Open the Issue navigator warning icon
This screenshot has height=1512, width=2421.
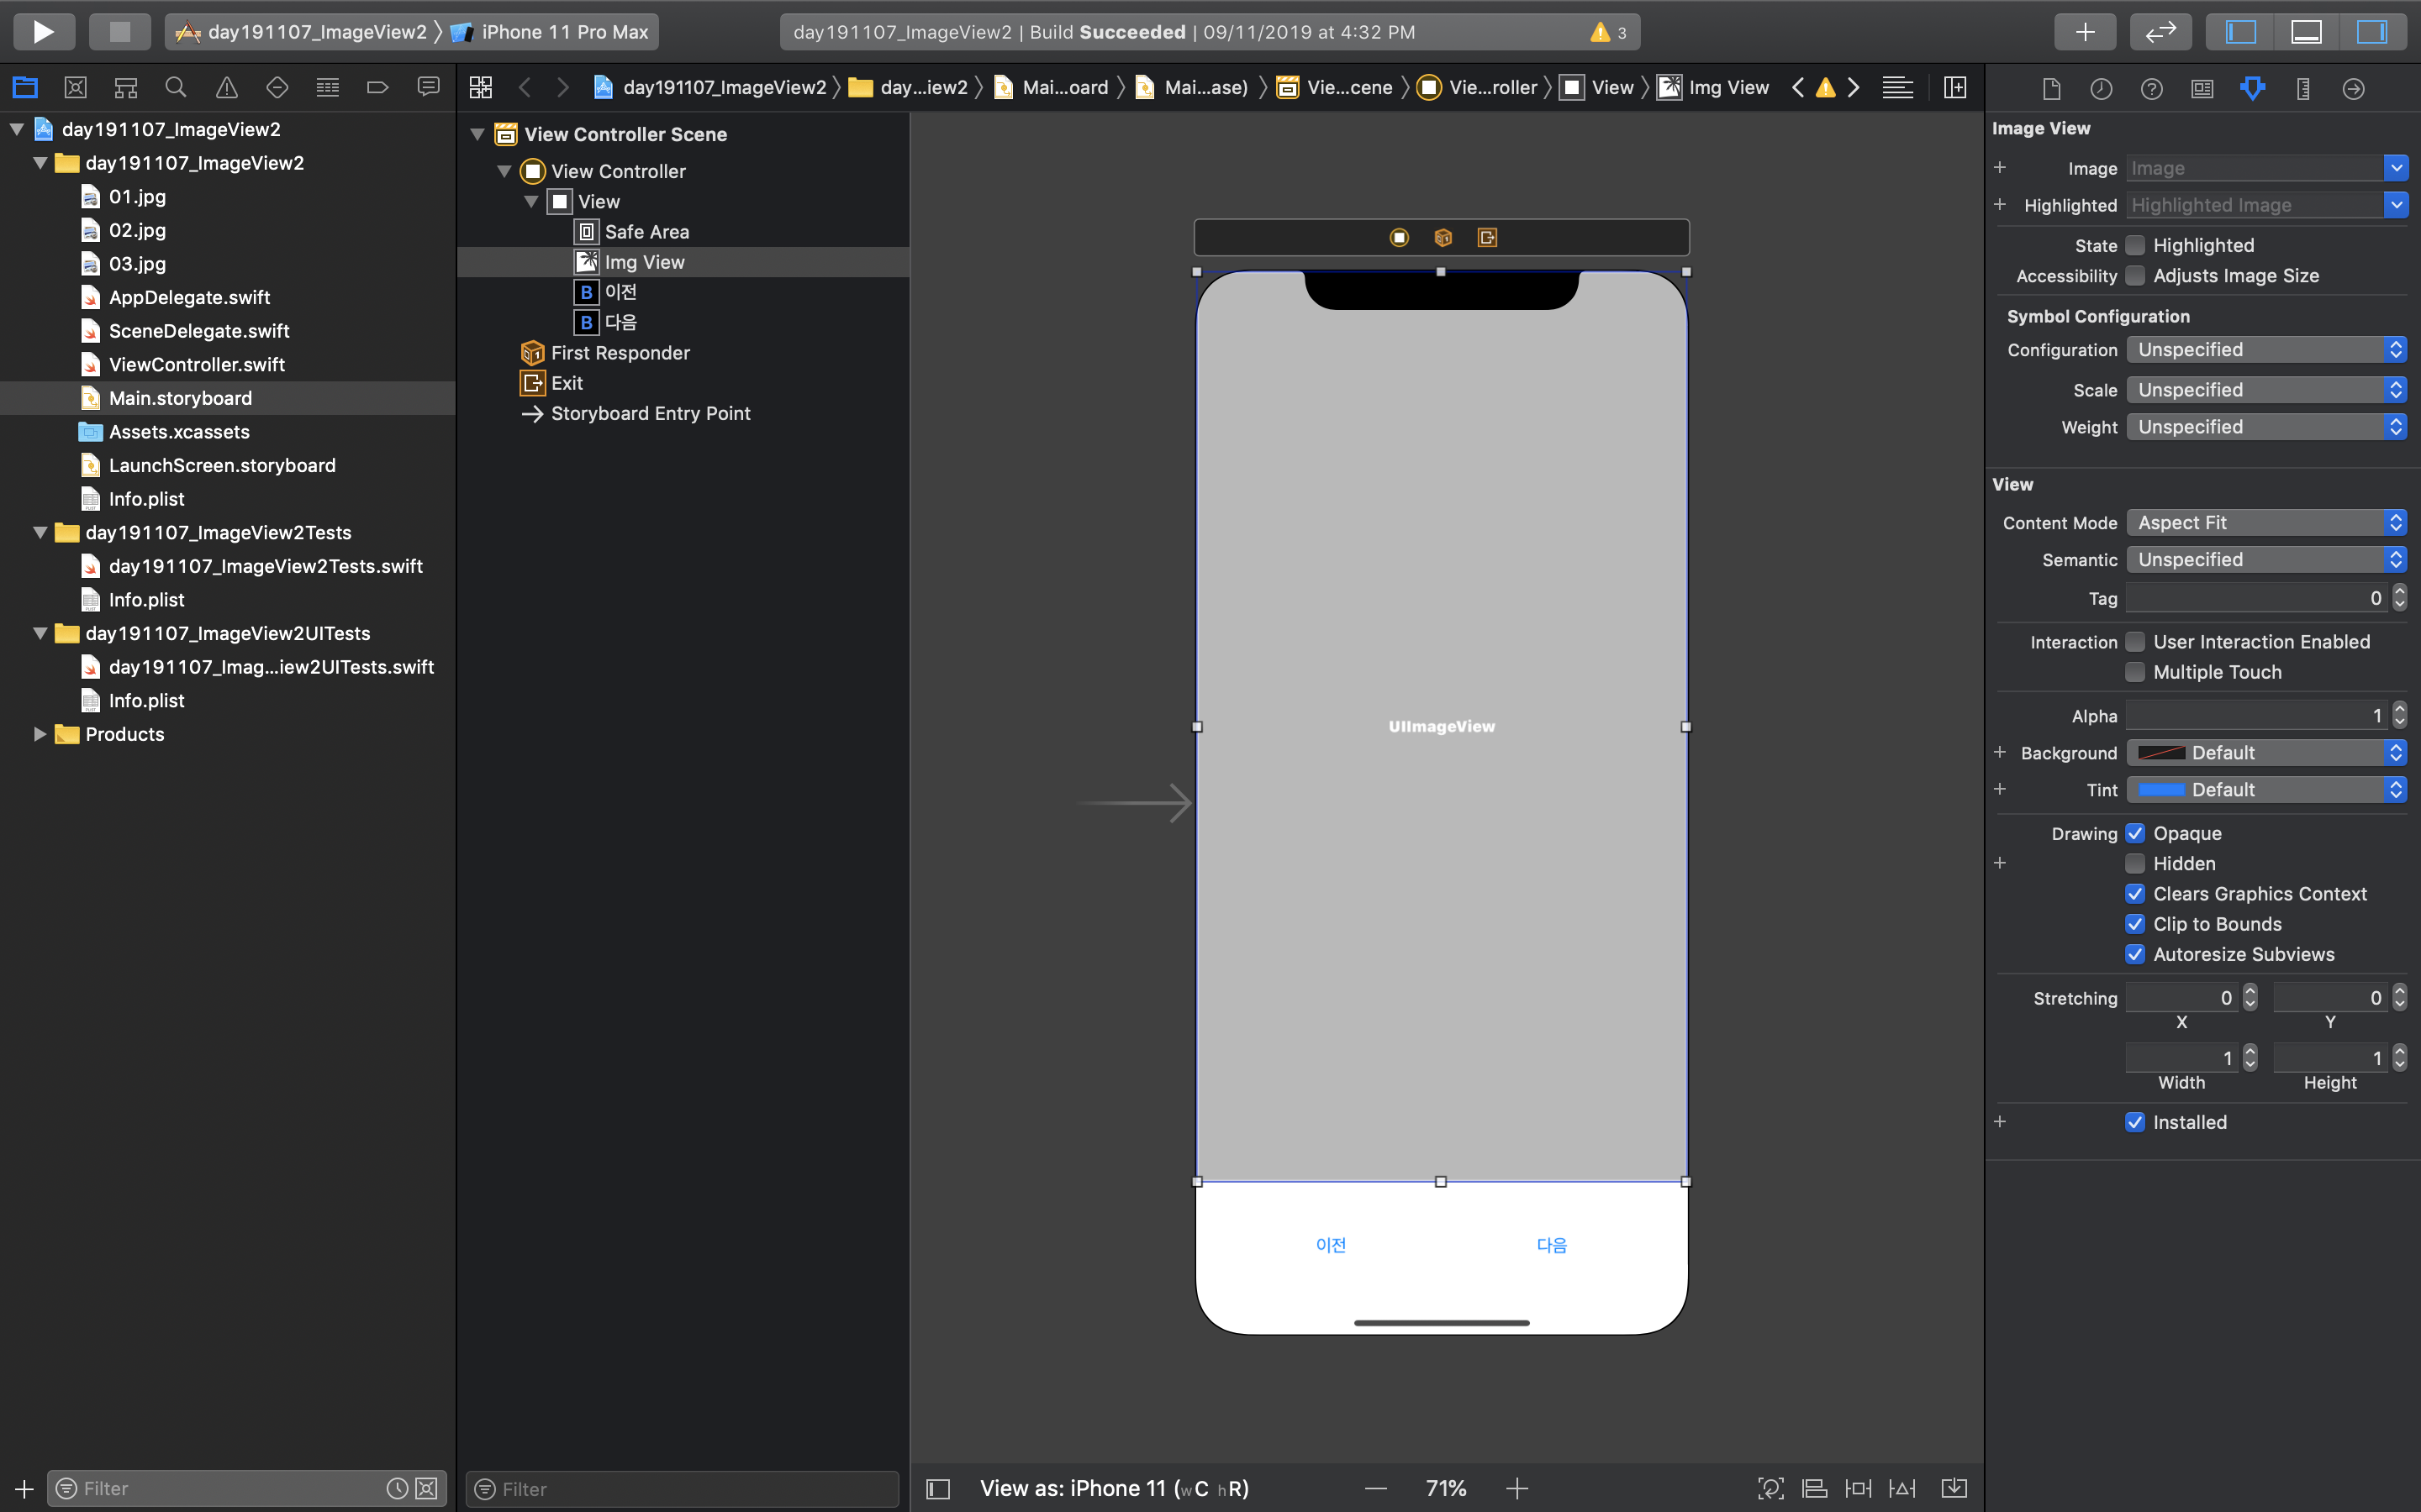[227, 87]
